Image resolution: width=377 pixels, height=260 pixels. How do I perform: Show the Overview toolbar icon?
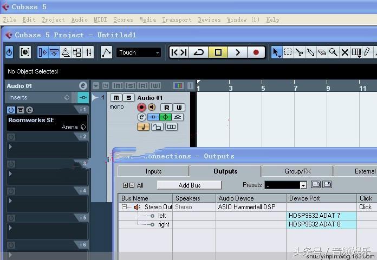pos(66,52)
